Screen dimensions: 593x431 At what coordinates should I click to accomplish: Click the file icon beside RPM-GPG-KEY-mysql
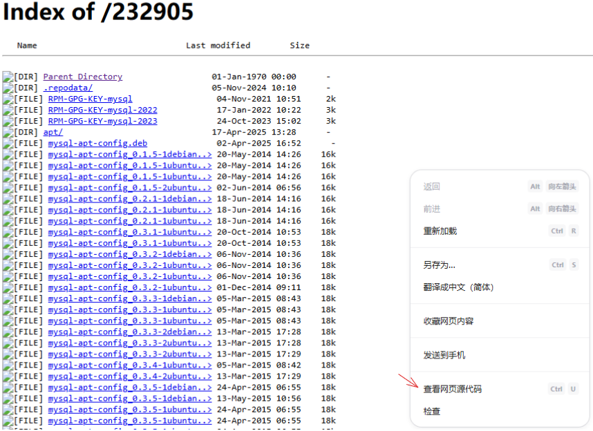8,99
